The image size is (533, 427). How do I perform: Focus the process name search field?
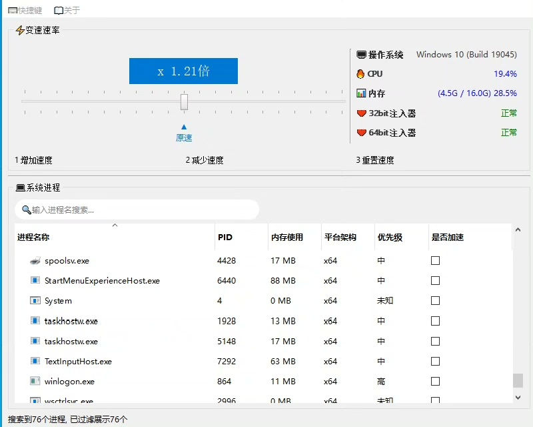[137, 209]
